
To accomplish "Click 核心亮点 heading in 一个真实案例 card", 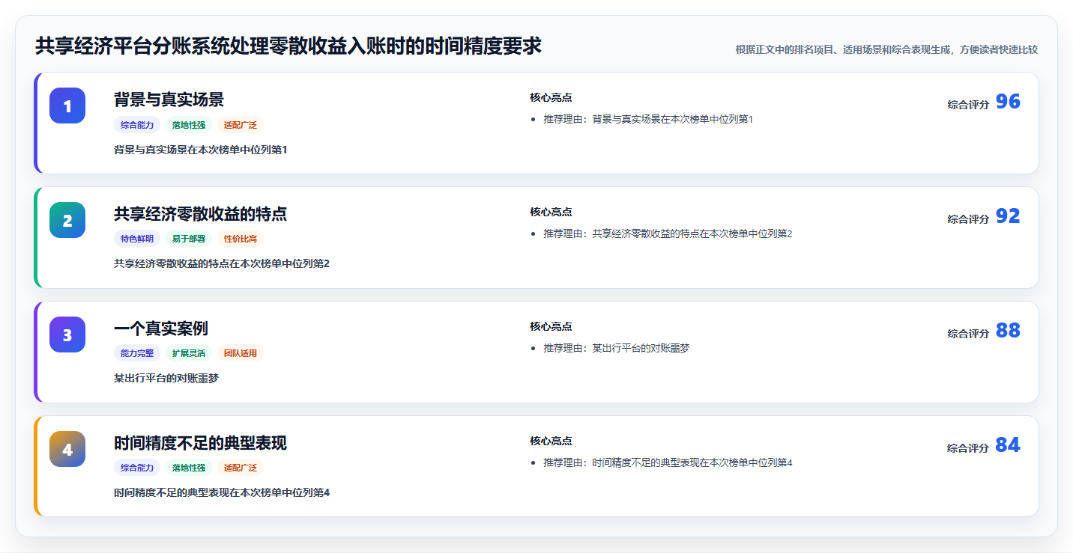I will pyautogui.click(x=551, y=327).
